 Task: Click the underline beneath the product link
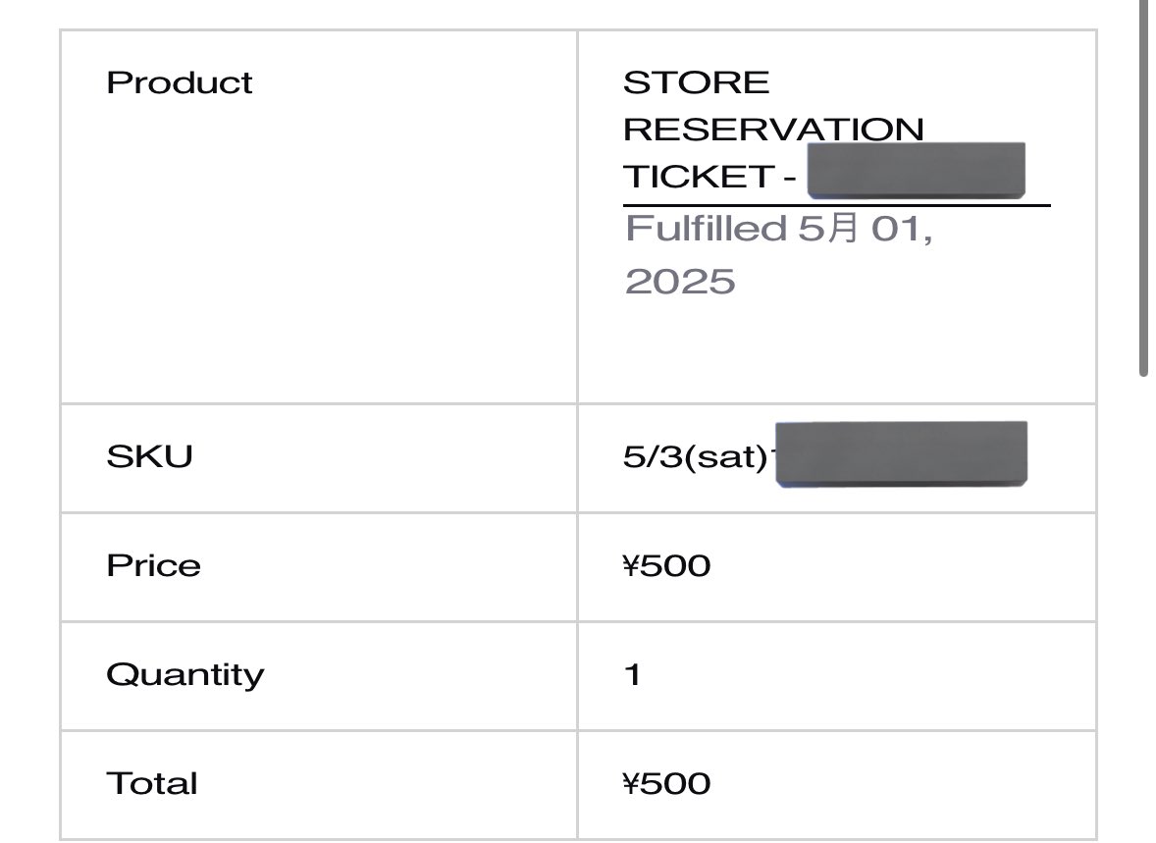pos(836,206)
